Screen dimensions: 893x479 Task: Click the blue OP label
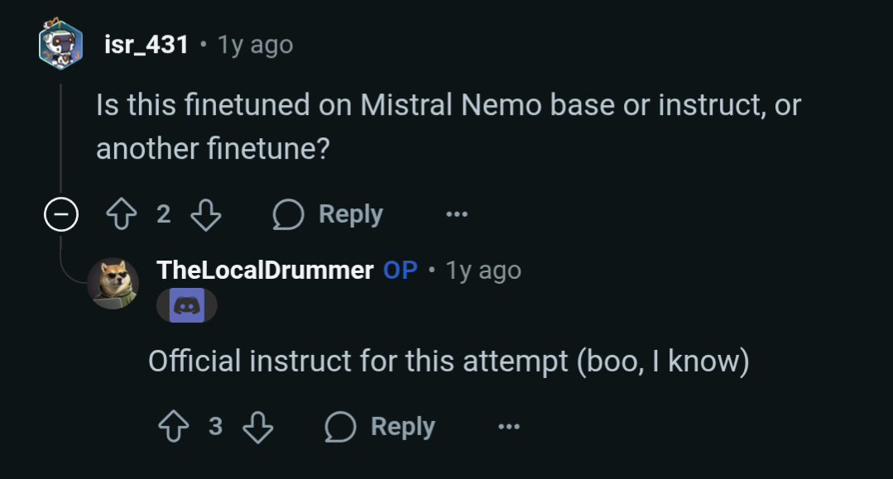pos(401,270)
